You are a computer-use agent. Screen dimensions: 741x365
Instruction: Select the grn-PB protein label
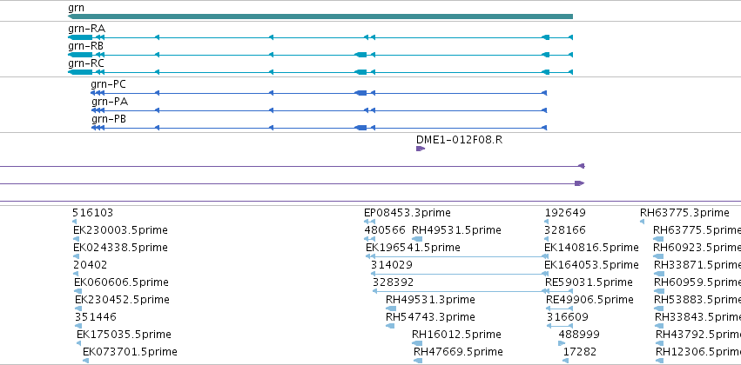click(109, 119)
